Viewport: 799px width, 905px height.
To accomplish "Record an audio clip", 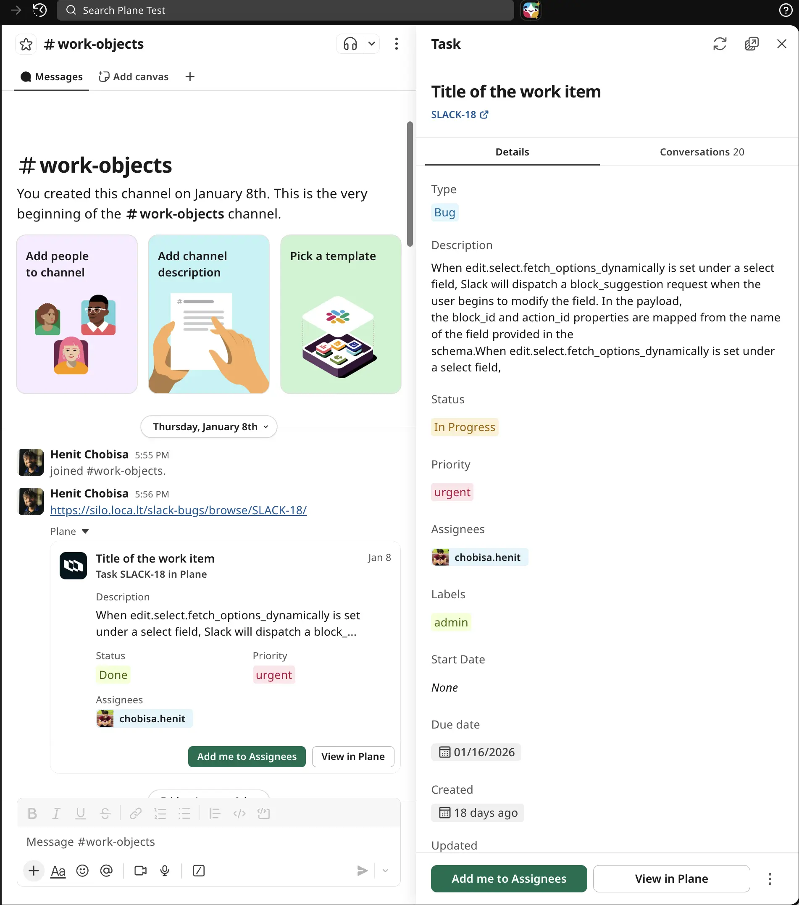I will point(165,871).
